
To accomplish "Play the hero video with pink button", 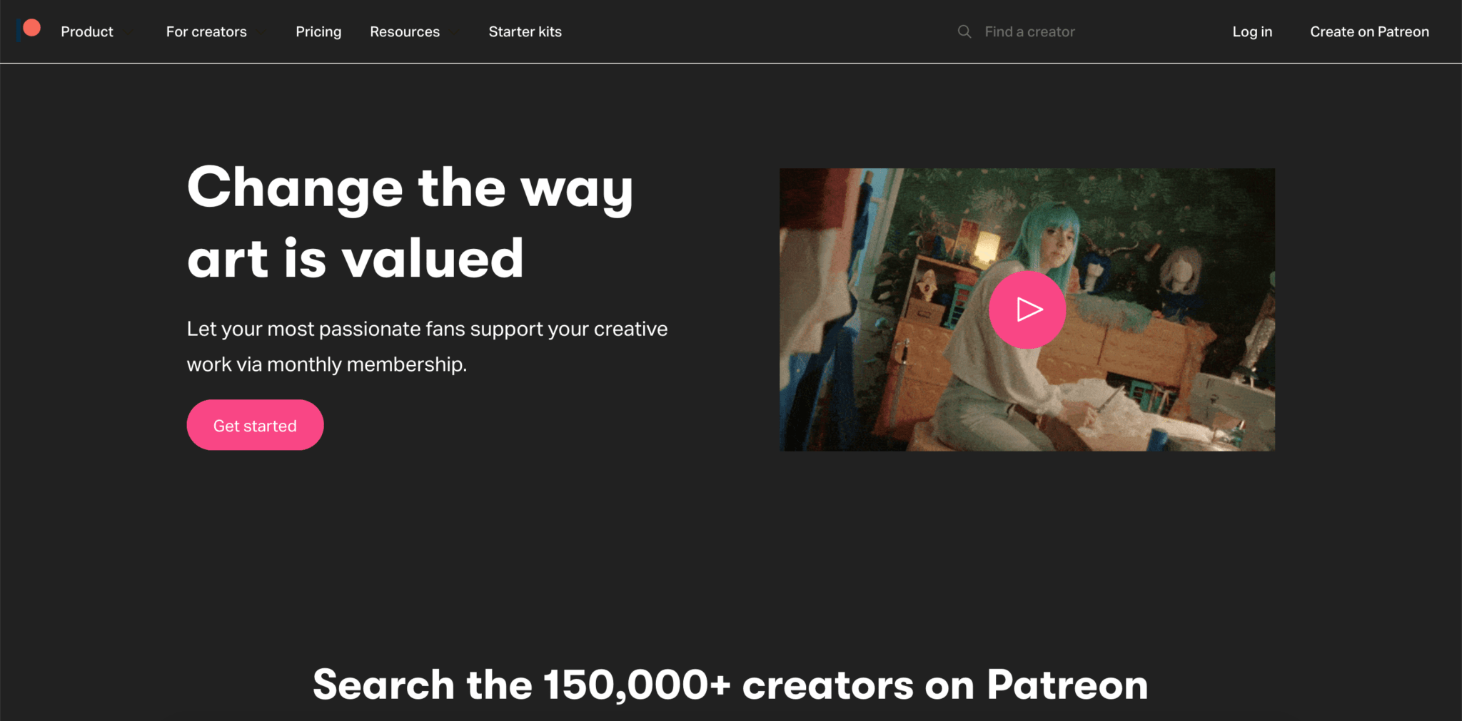I will 1027,310.
